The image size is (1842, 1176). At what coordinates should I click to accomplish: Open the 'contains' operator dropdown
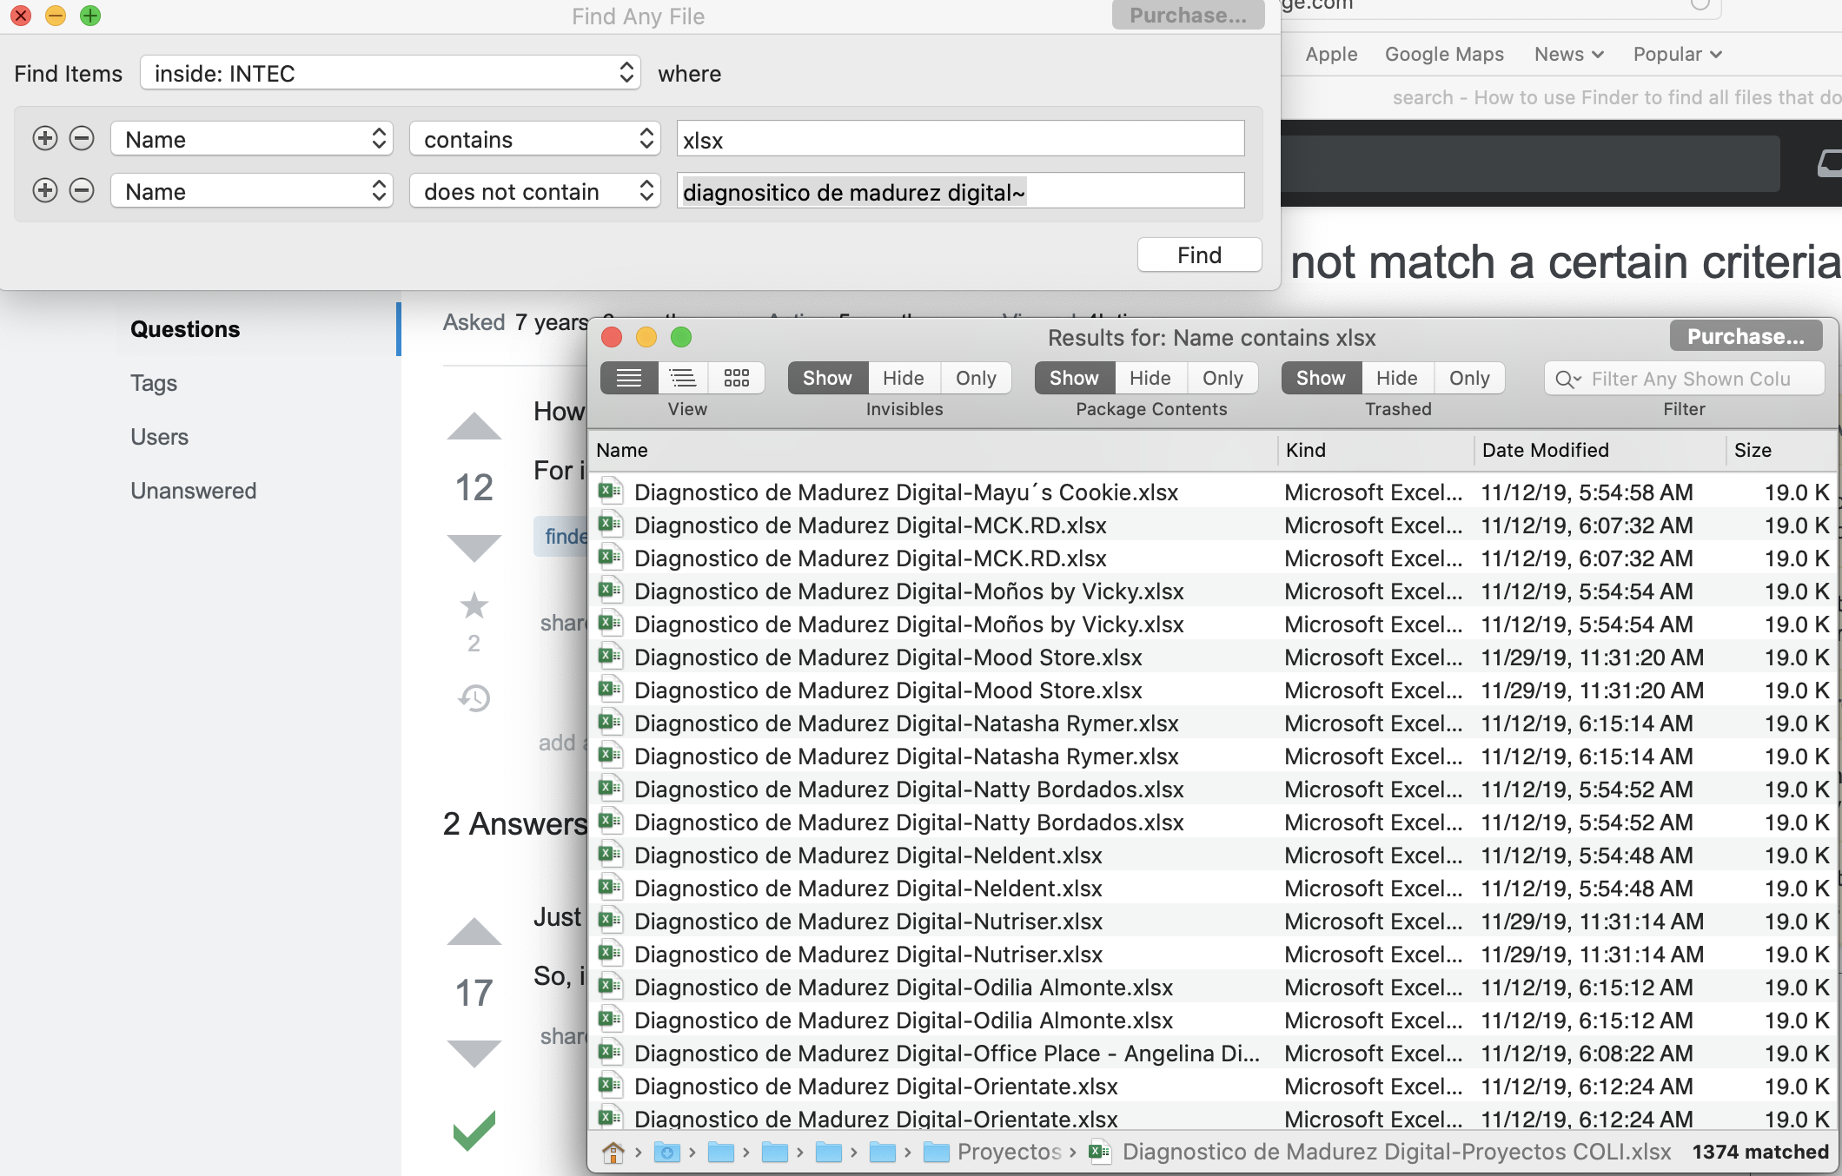click(535, 139)
